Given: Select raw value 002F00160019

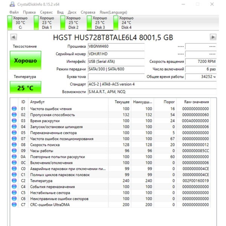Looking at the screenshot, I should pos(195,181).
